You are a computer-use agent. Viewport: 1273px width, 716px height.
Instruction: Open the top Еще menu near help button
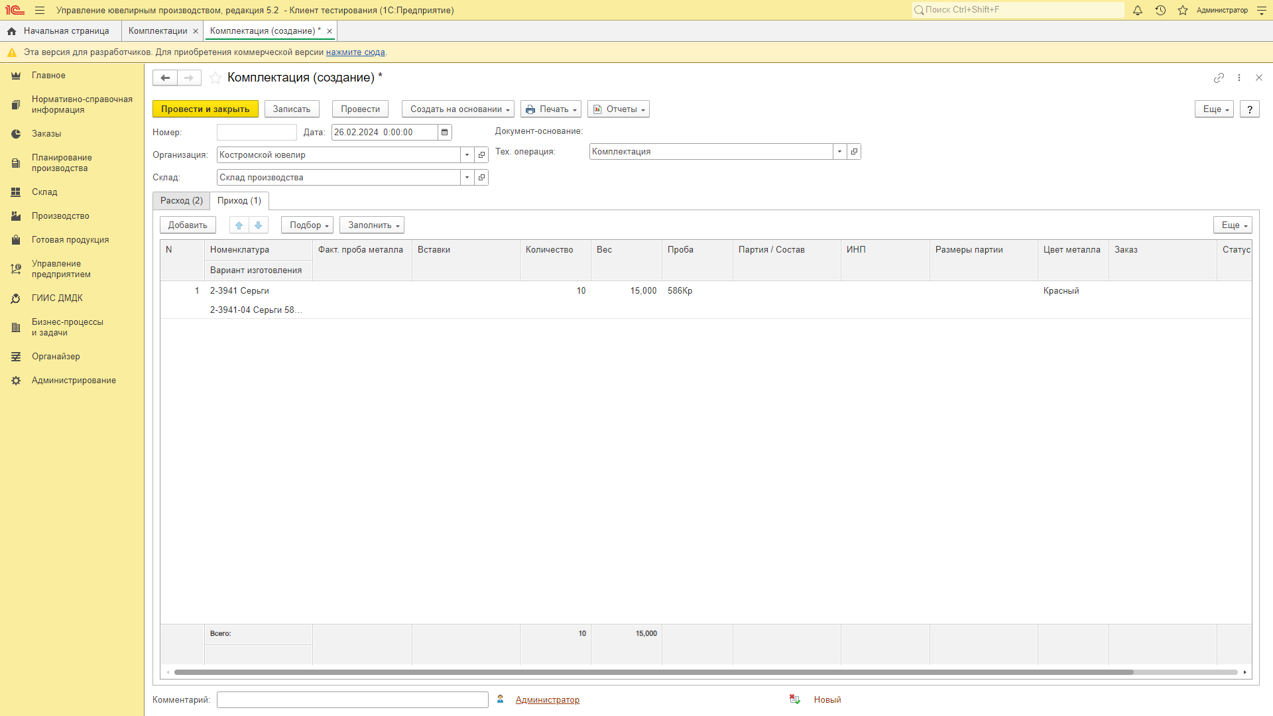coord(1214,109)
